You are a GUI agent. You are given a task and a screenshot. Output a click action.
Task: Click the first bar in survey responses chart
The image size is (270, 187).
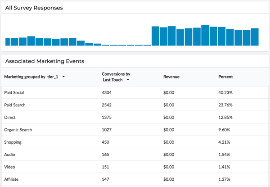coord(8,42)
